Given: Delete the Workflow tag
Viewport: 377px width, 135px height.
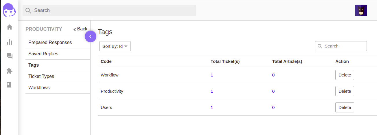Looking at the screenshot, I should tap(345, 75).
